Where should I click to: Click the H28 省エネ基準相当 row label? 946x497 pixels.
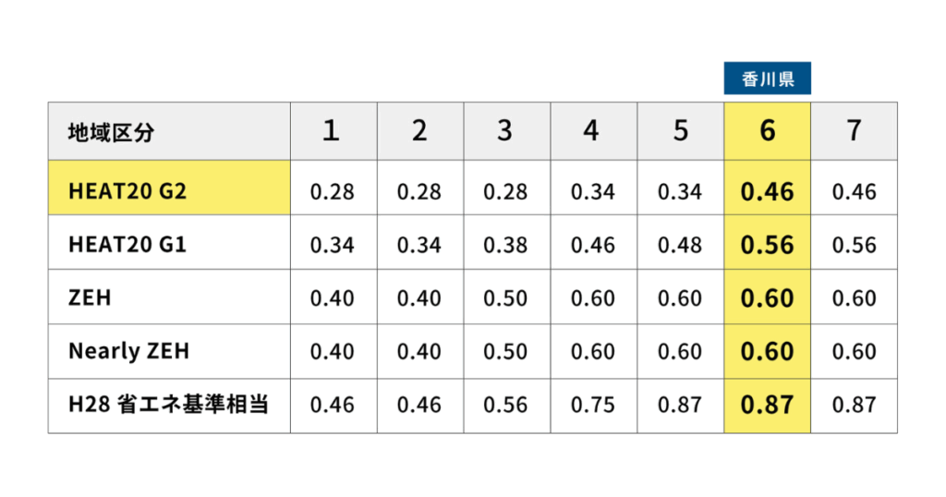(170, 406)
